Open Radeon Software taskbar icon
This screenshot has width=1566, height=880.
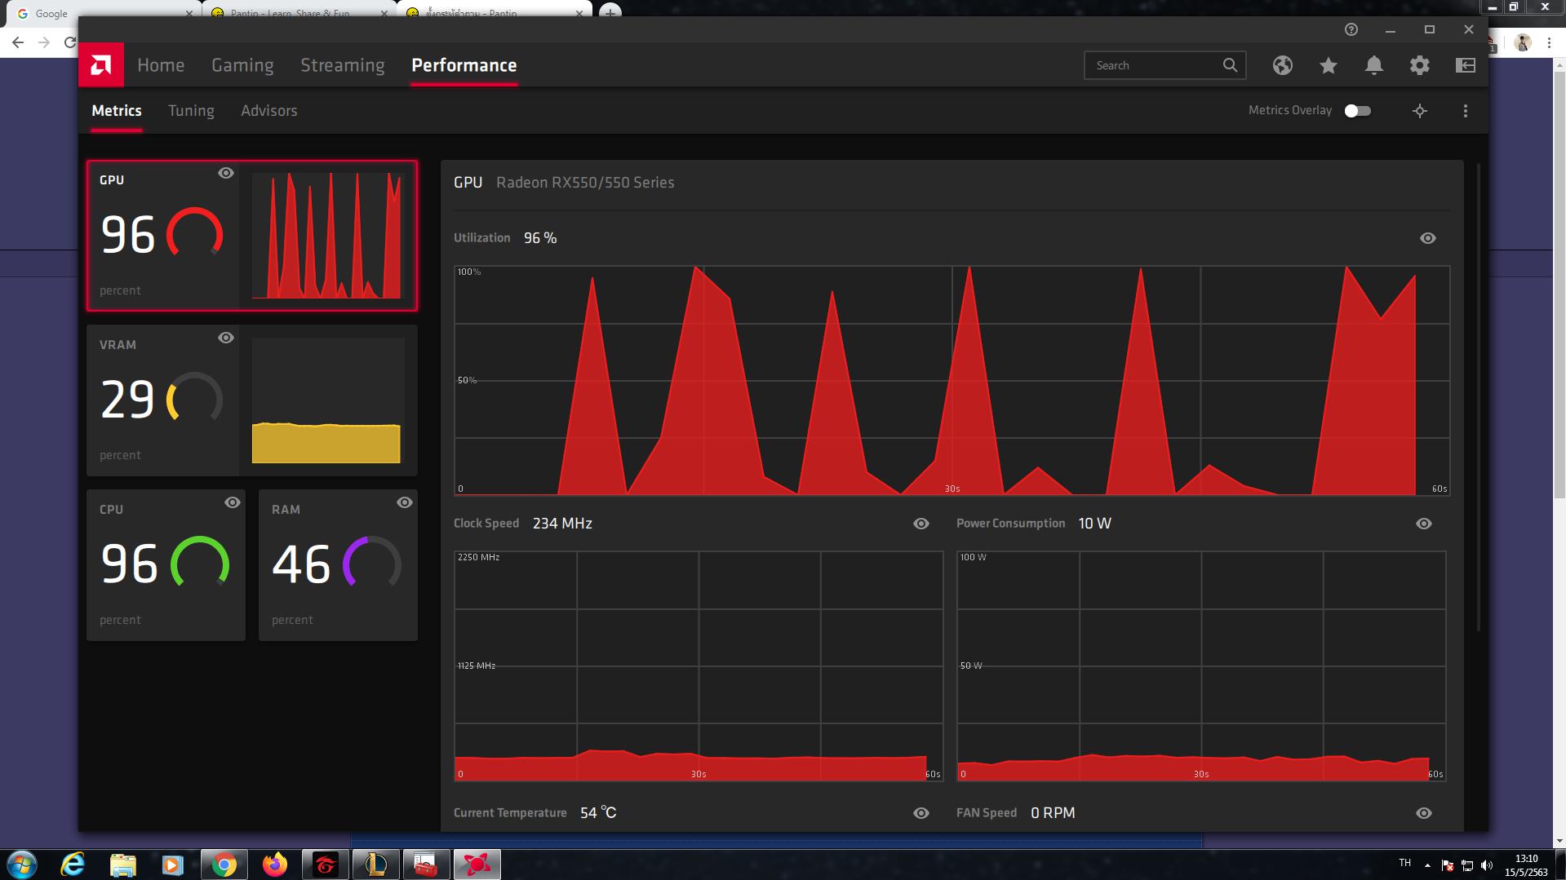coord(477,864)
